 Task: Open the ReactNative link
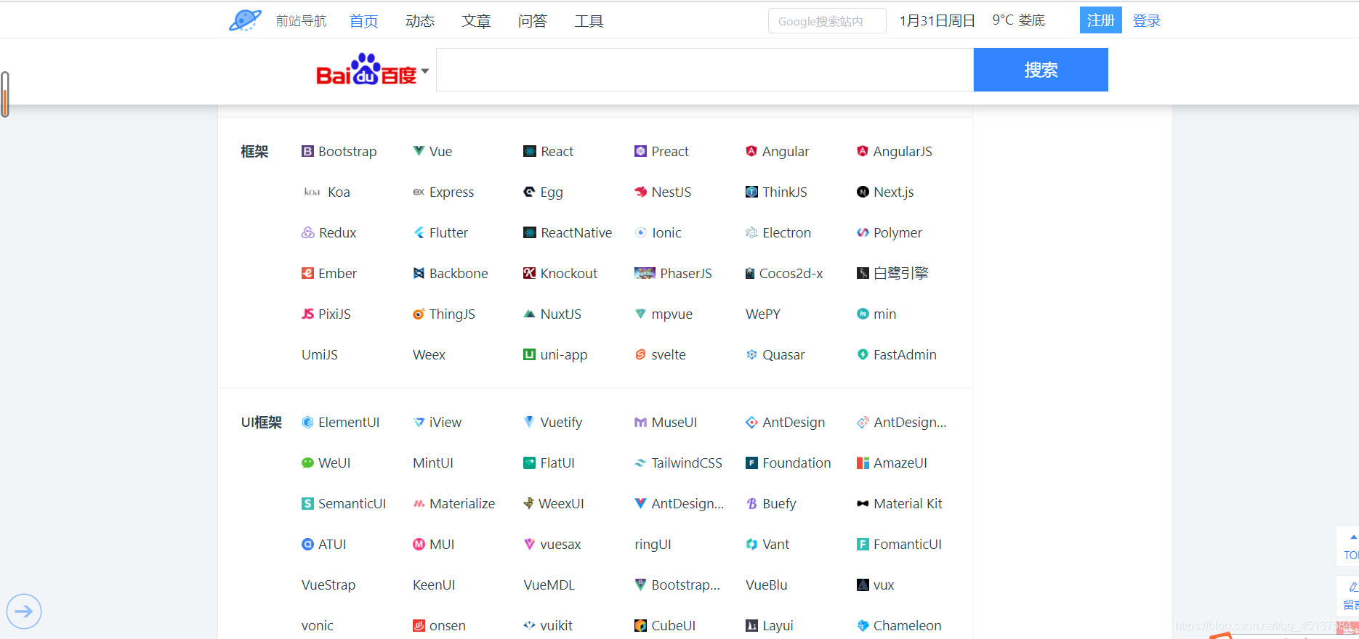tap(568, 232)
